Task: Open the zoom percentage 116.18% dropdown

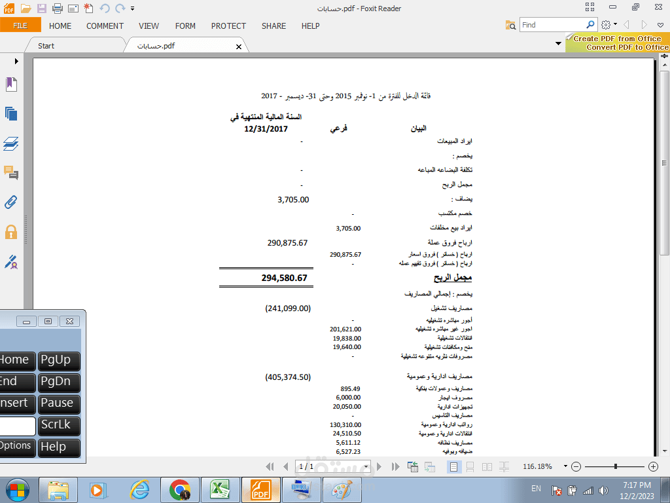Action: pos(565,466)
